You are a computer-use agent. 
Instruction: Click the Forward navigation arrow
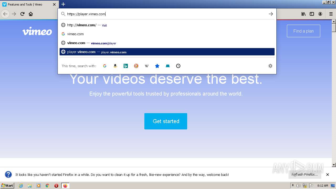click(14, 14)
